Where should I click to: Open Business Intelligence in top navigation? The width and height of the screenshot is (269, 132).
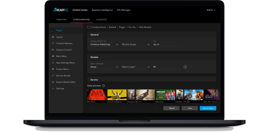pyautogui.click(x=102, y=10)
